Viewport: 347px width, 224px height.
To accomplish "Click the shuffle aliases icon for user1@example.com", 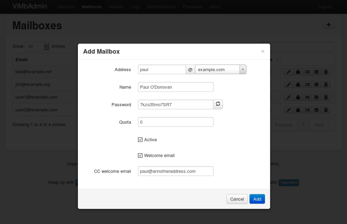I will click(x=307, y=97).
